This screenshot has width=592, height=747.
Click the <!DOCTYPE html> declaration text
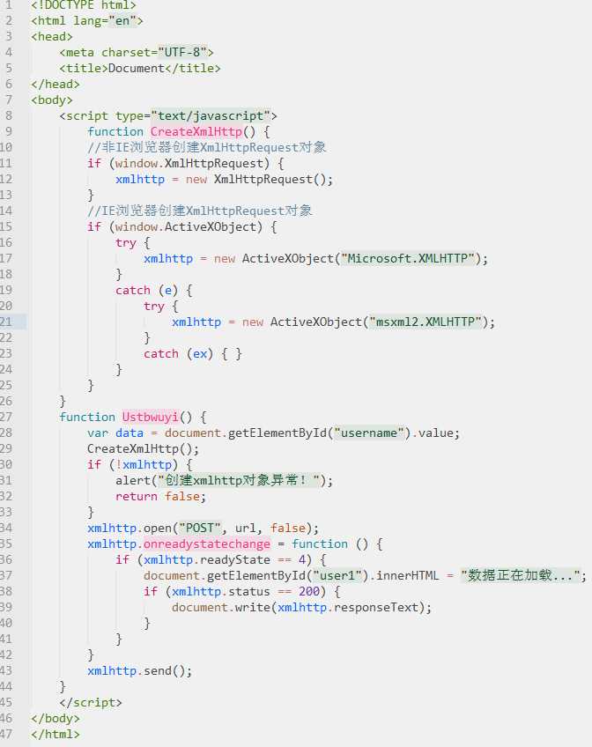84,4
